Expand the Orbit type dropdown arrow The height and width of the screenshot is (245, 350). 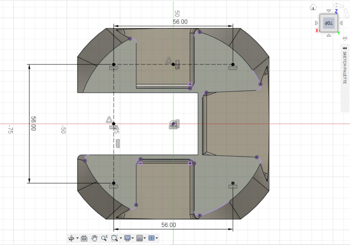(x=77, y=238)
